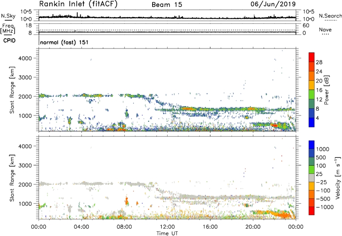Click the 'CPID' label

tap(9, 40)
